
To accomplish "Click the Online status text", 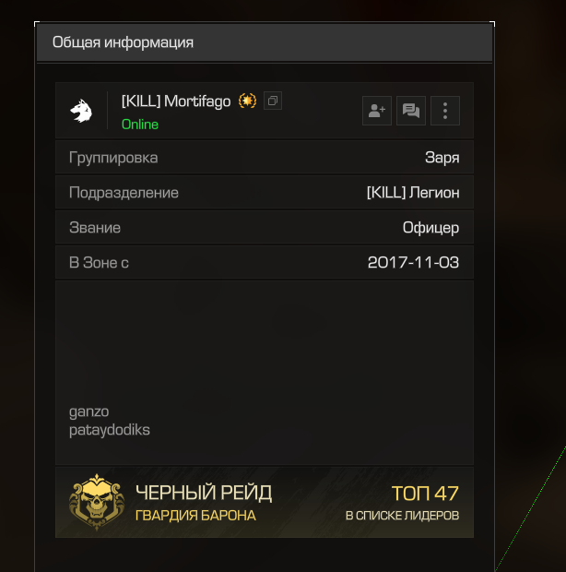I will pos(140,125).
